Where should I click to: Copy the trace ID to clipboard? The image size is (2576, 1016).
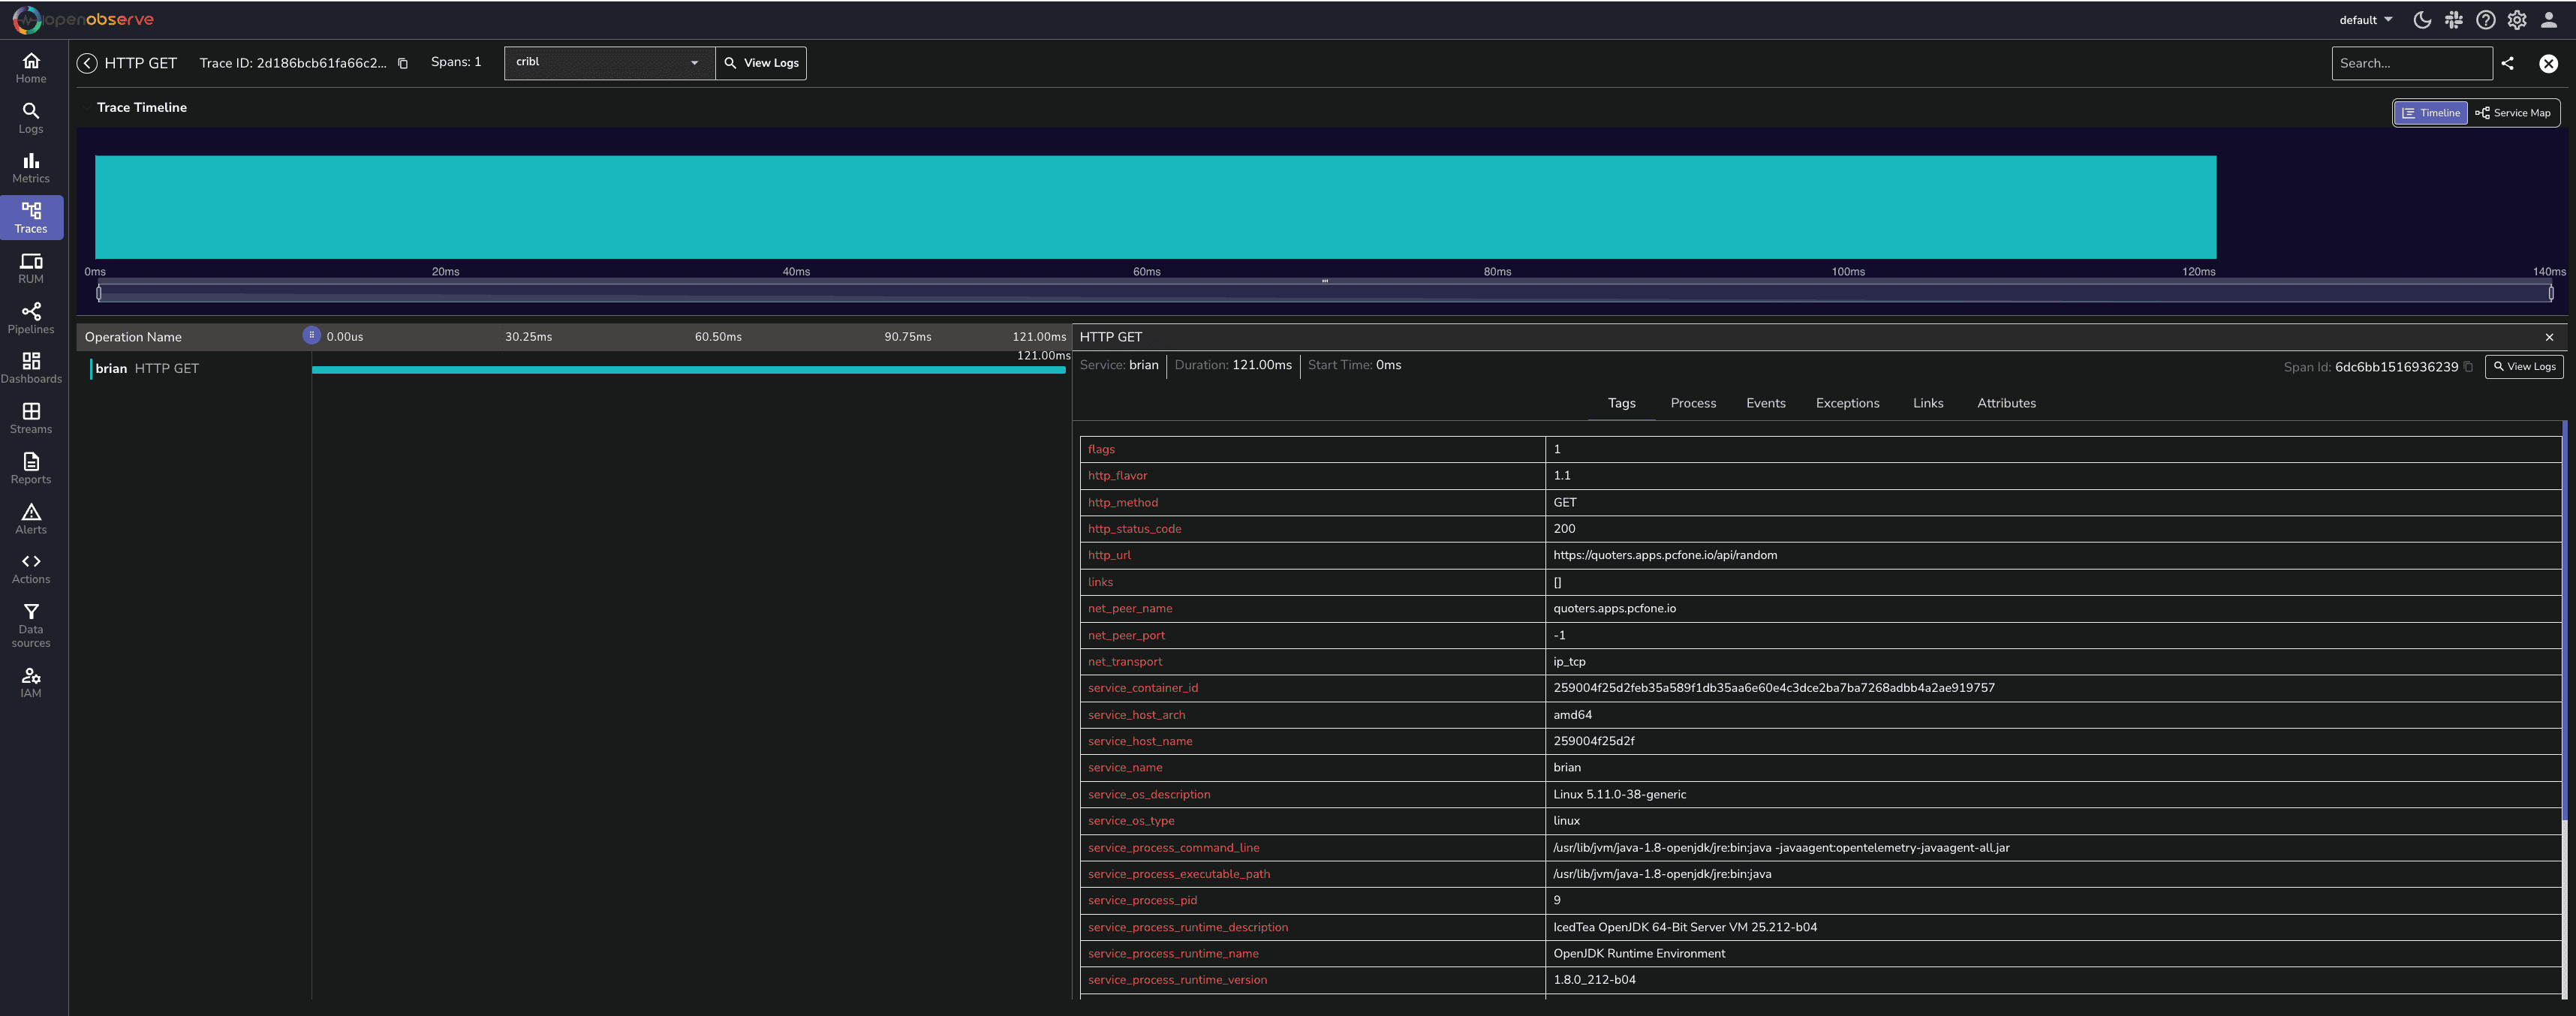(403, 63)
